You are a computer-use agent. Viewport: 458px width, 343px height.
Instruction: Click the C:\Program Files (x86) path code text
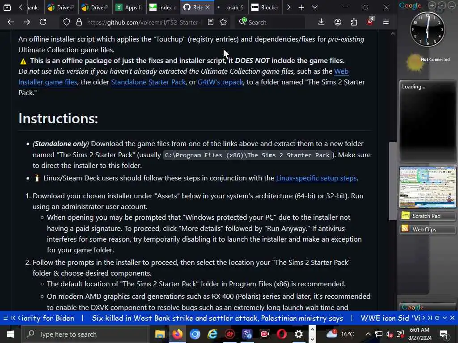point(247,155)
